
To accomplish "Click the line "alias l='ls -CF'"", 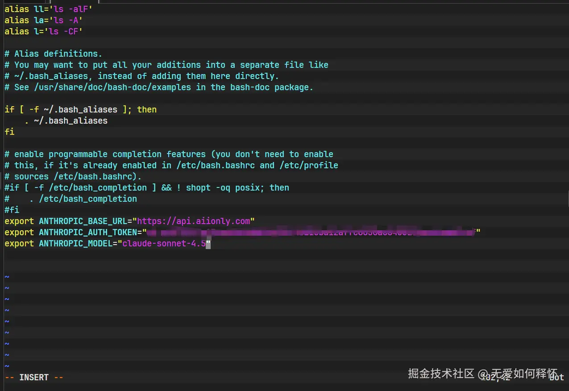I will coord(43,31).
